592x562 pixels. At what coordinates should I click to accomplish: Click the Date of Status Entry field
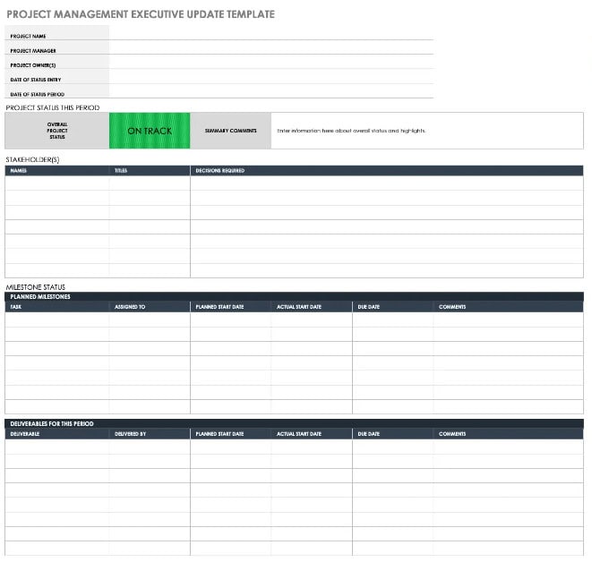(271, 77)
